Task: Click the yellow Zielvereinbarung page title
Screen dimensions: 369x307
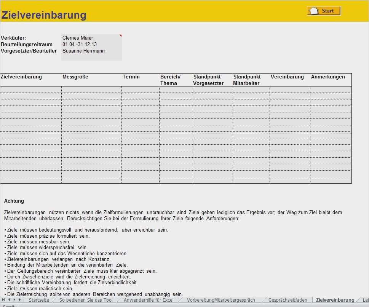Action: pyautogui.click(x=44, y=15)
